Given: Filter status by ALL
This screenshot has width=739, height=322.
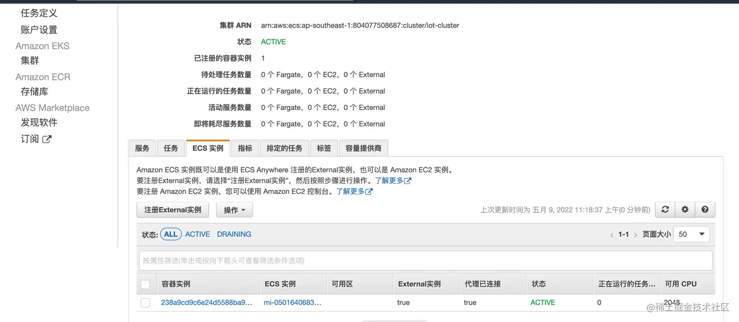Looking at the screenshot, I should tap(171, 234).
